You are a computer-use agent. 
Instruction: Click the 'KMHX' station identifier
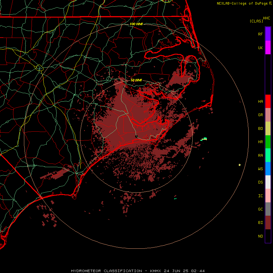click(x=156, y=271)
